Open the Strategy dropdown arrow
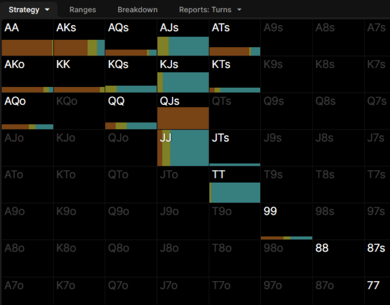The image size is (390, 305). pos(47,10)
